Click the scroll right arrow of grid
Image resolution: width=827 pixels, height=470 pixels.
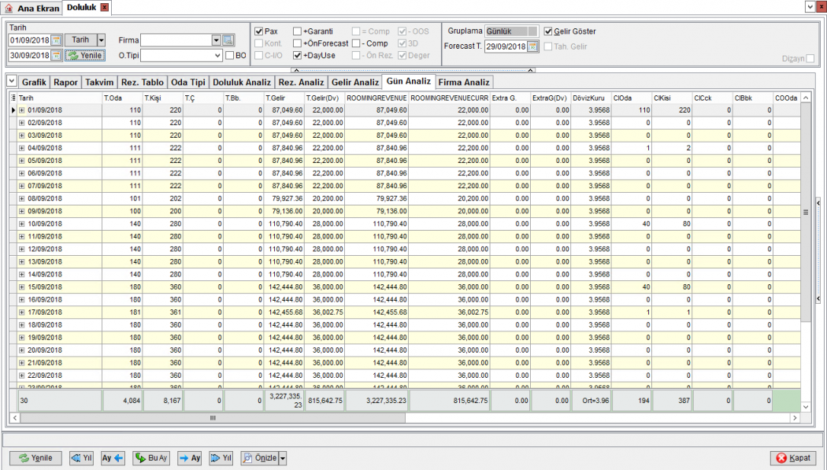795,418
